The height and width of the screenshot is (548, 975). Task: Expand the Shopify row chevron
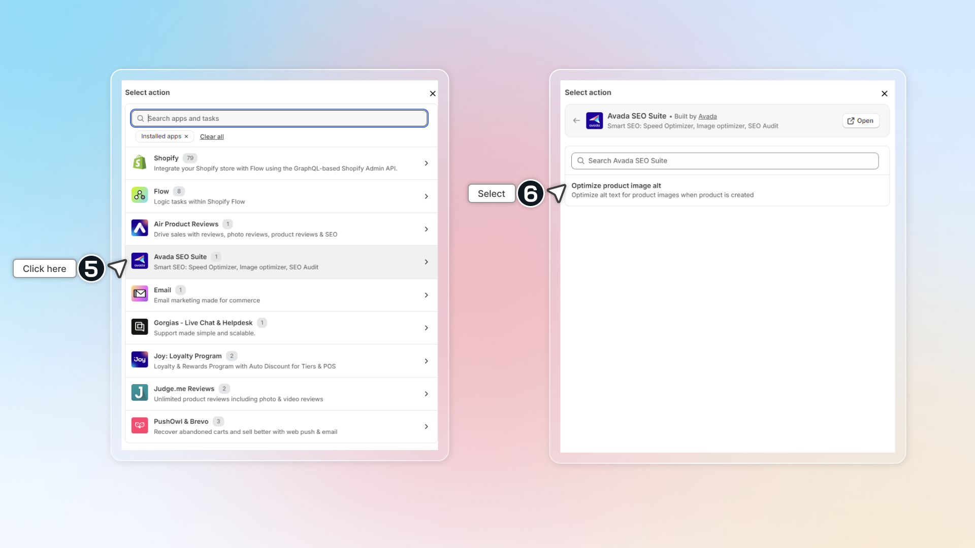[426, 163]
